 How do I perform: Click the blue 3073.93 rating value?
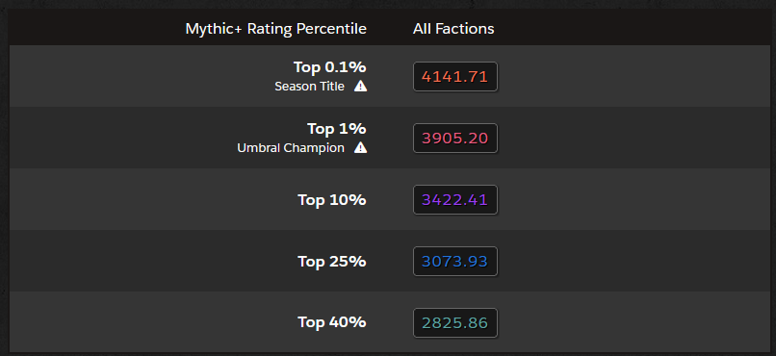[x=454, y=261]
